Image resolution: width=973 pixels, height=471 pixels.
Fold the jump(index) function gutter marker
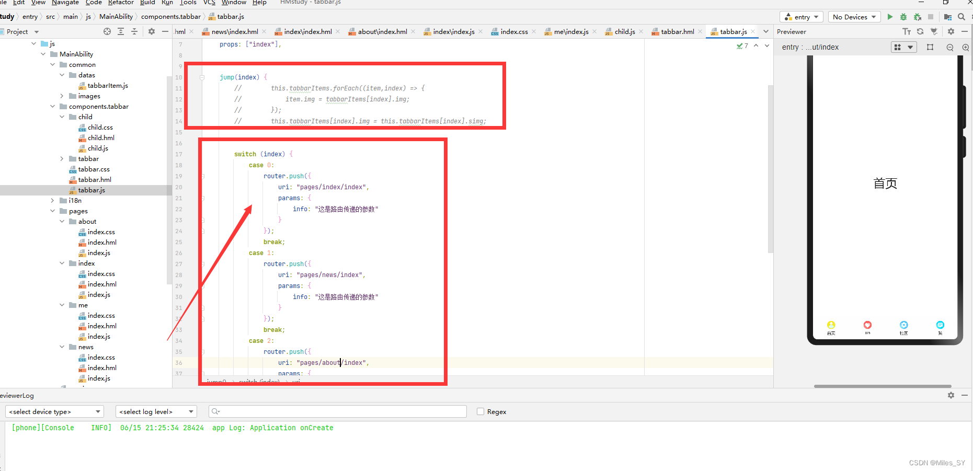(202, 77)
